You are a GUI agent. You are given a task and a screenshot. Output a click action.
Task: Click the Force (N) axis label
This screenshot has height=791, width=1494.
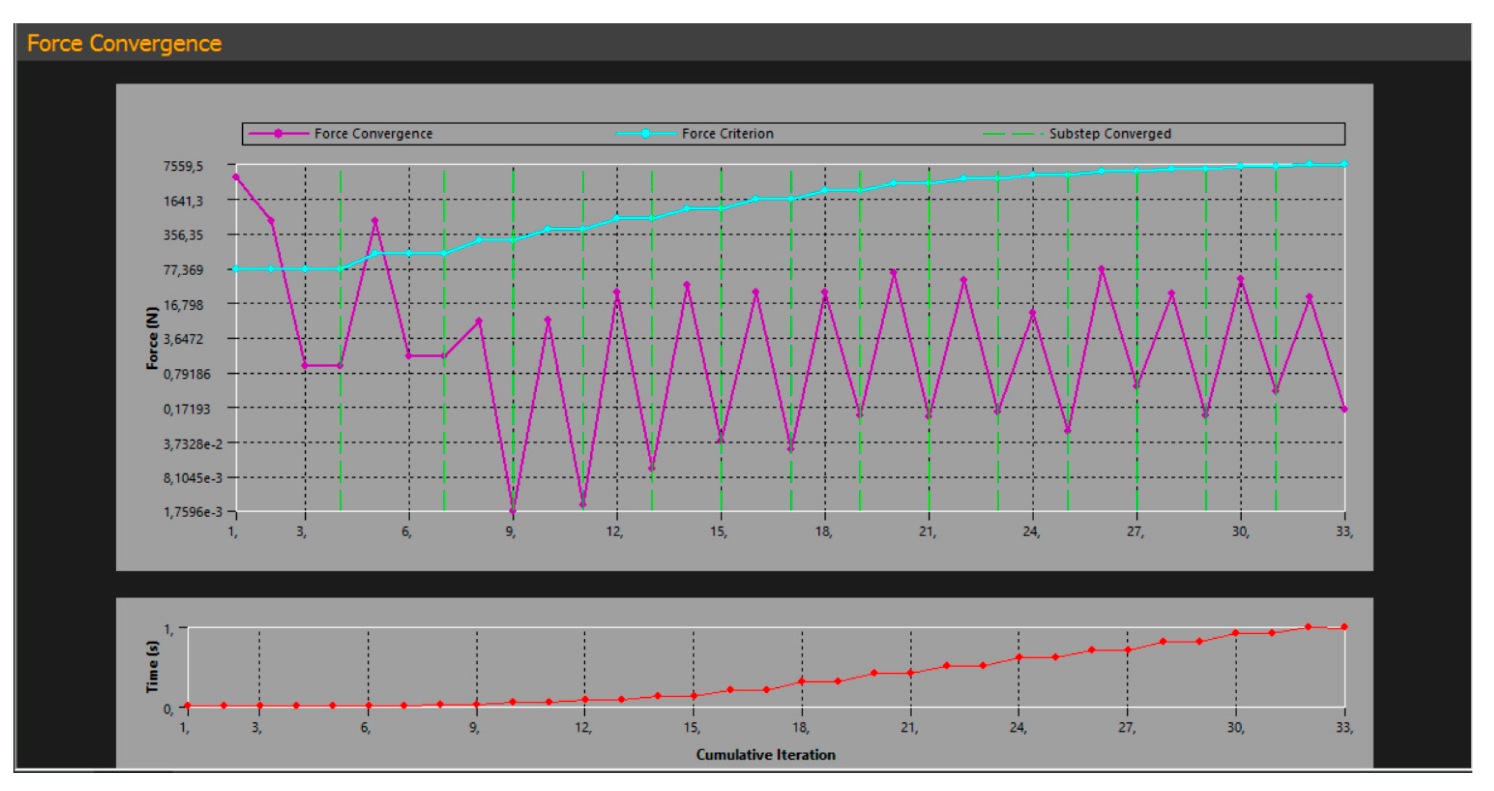[x=152, y=338]
